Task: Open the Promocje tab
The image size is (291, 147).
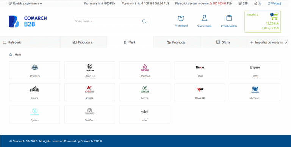Action: (177, 42)
